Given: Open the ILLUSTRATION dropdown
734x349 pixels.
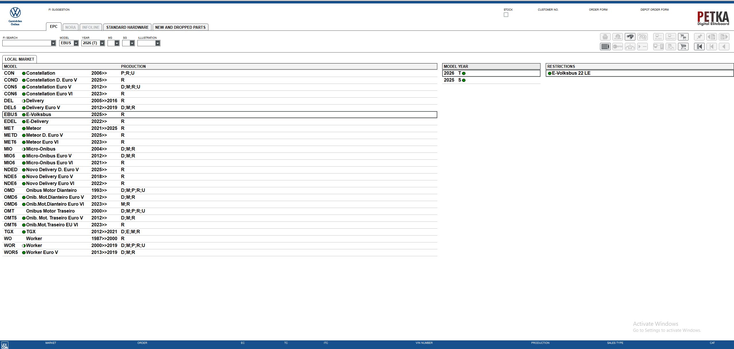Looking at the screenshot, I should [x=158, y=43].
